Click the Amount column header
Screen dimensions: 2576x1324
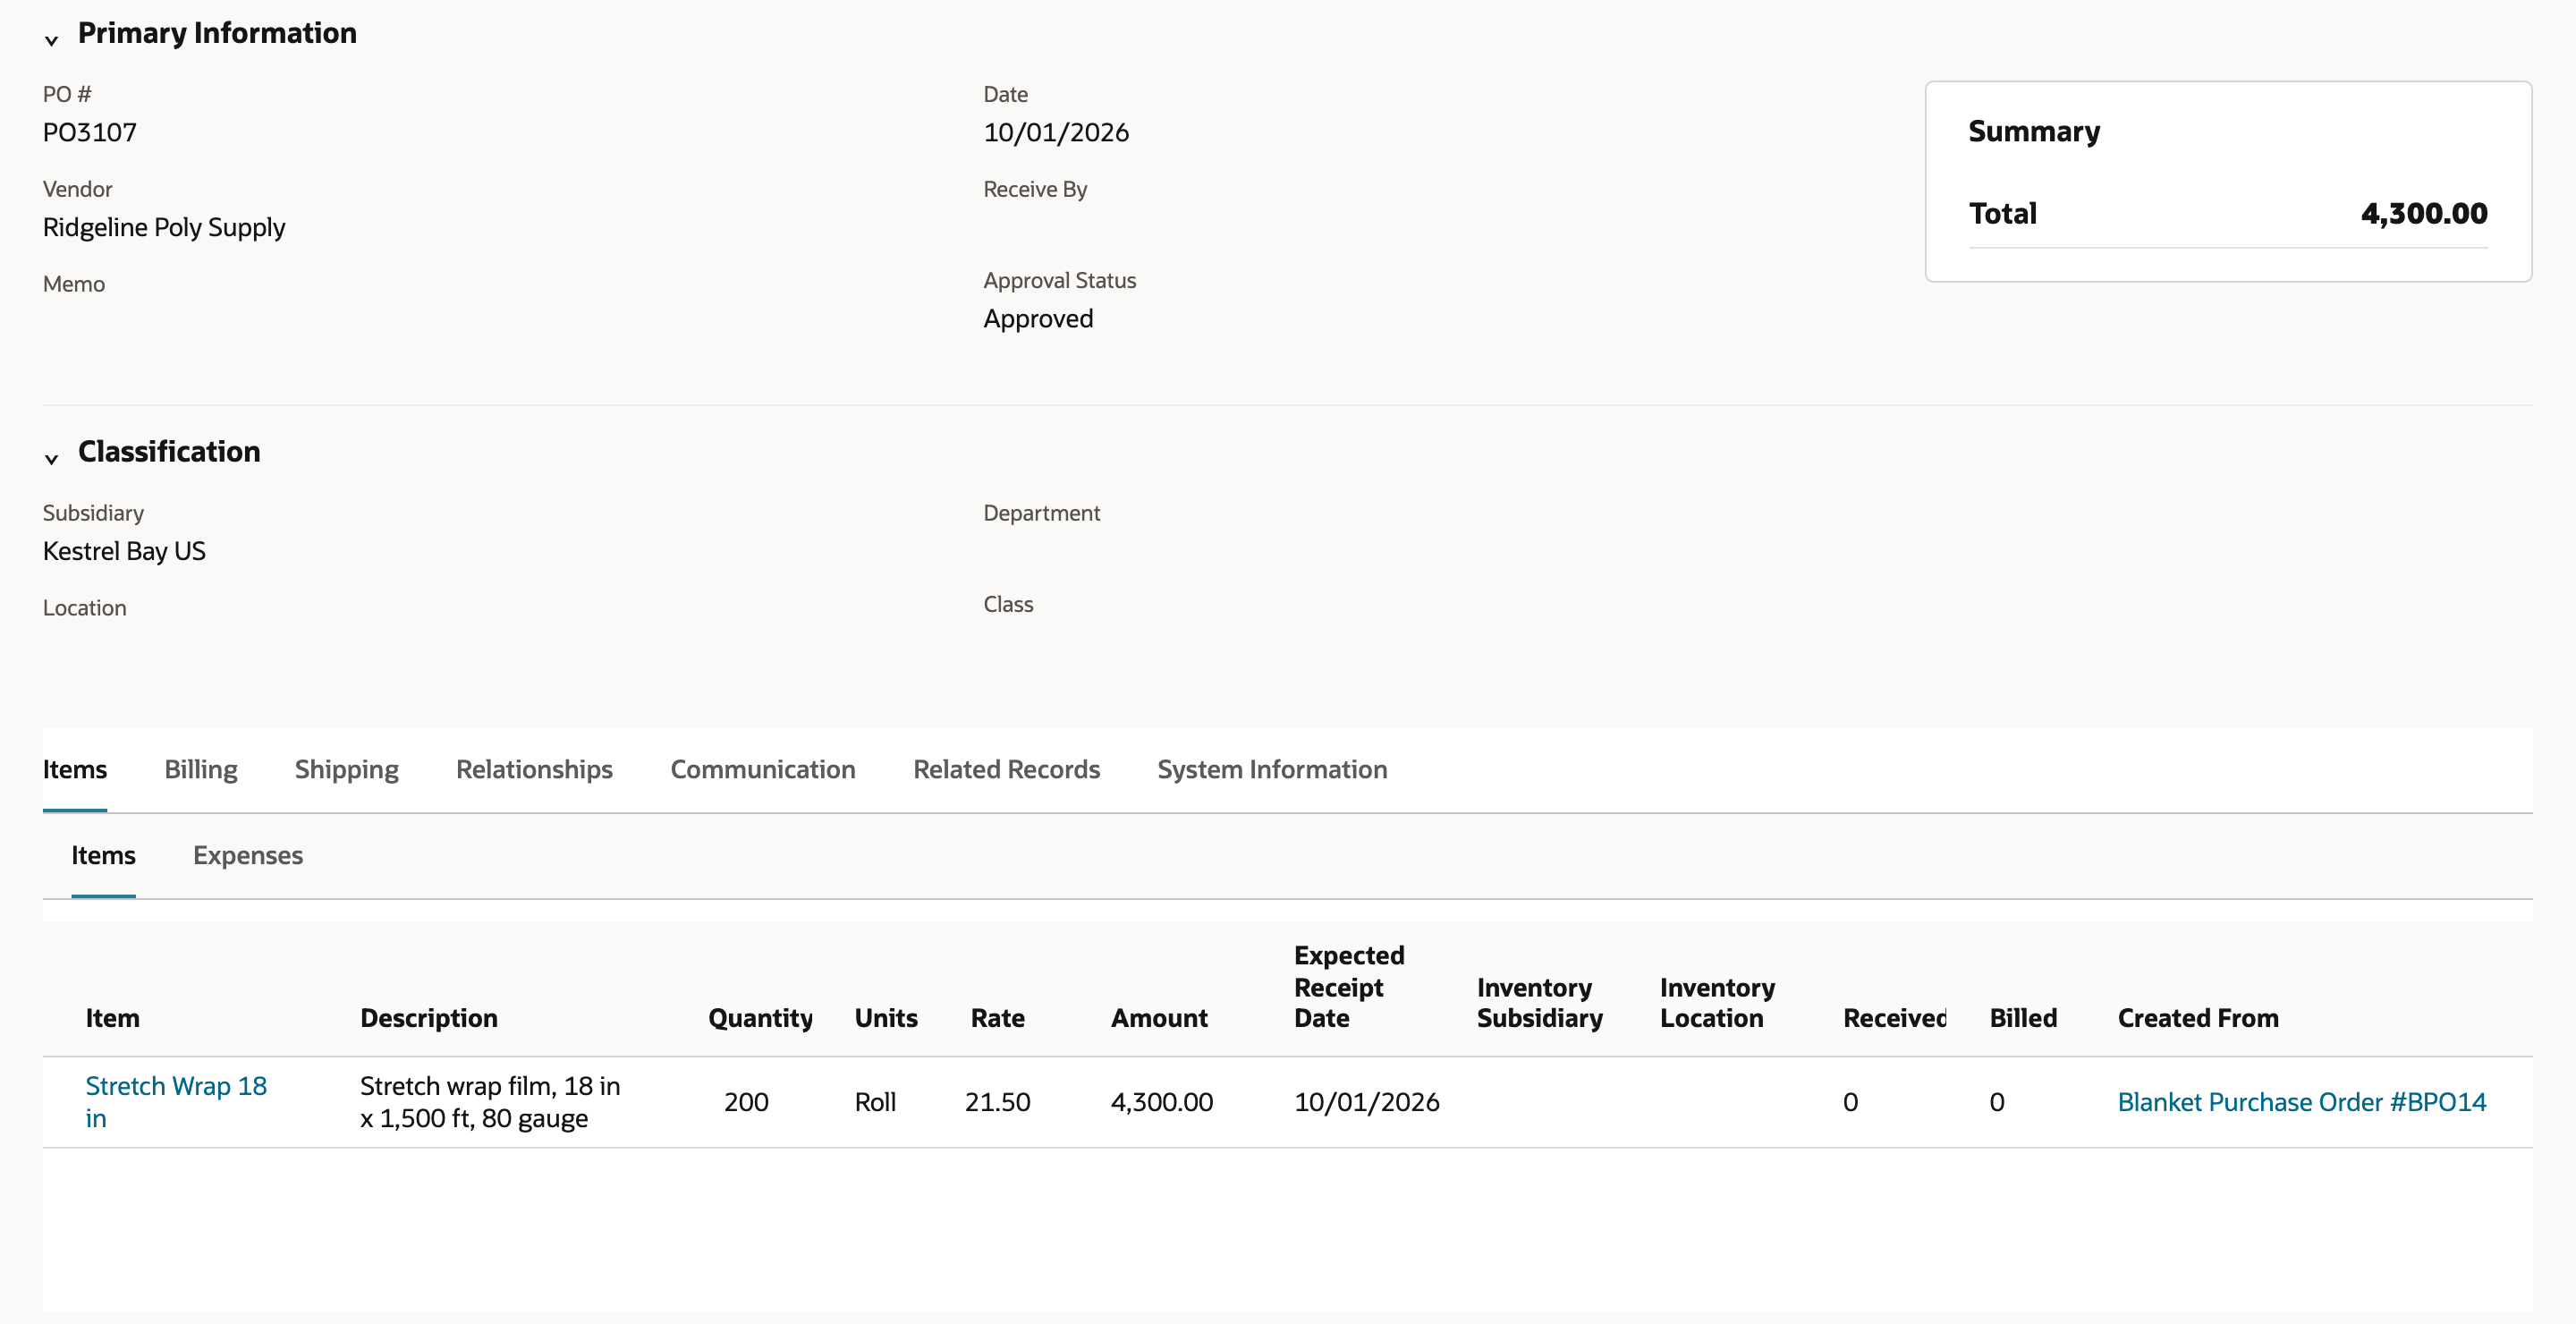tap(1159, 1018)
